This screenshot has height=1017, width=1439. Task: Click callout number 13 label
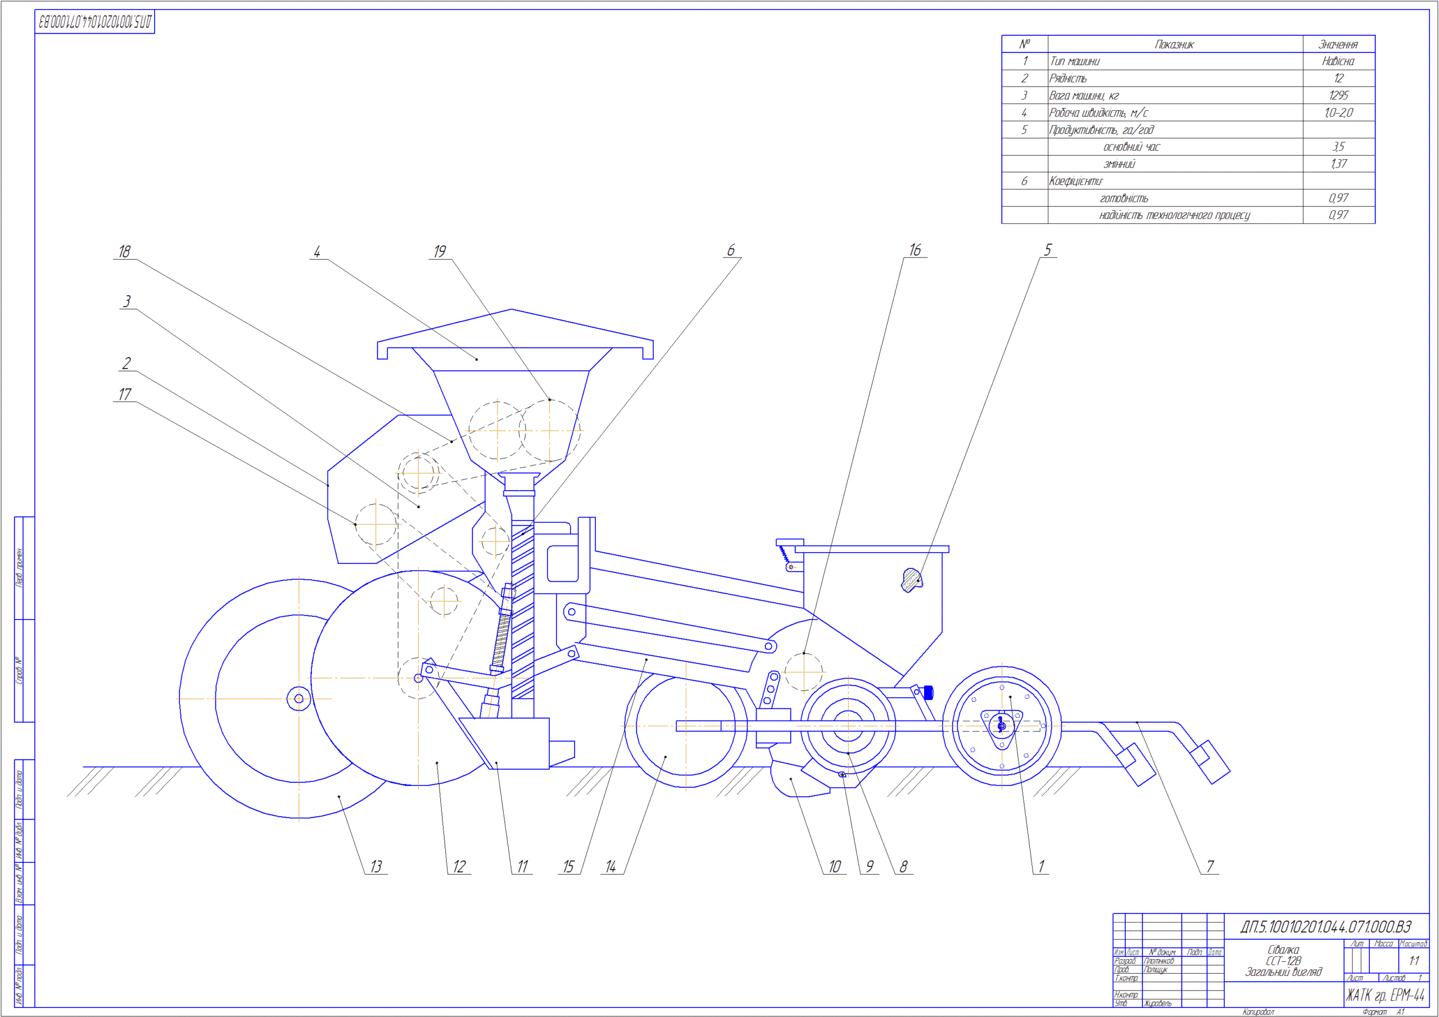pos(376,866)
